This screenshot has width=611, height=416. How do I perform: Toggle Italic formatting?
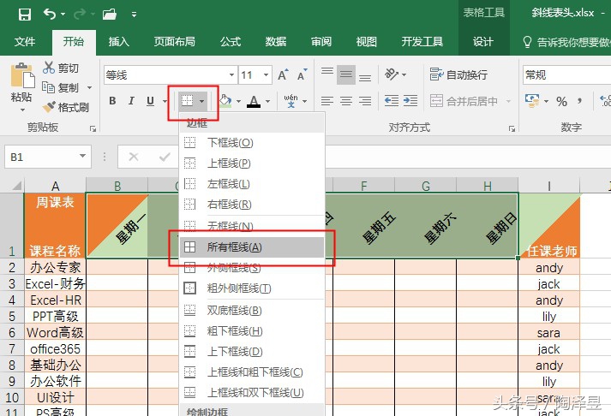(131, 101)
